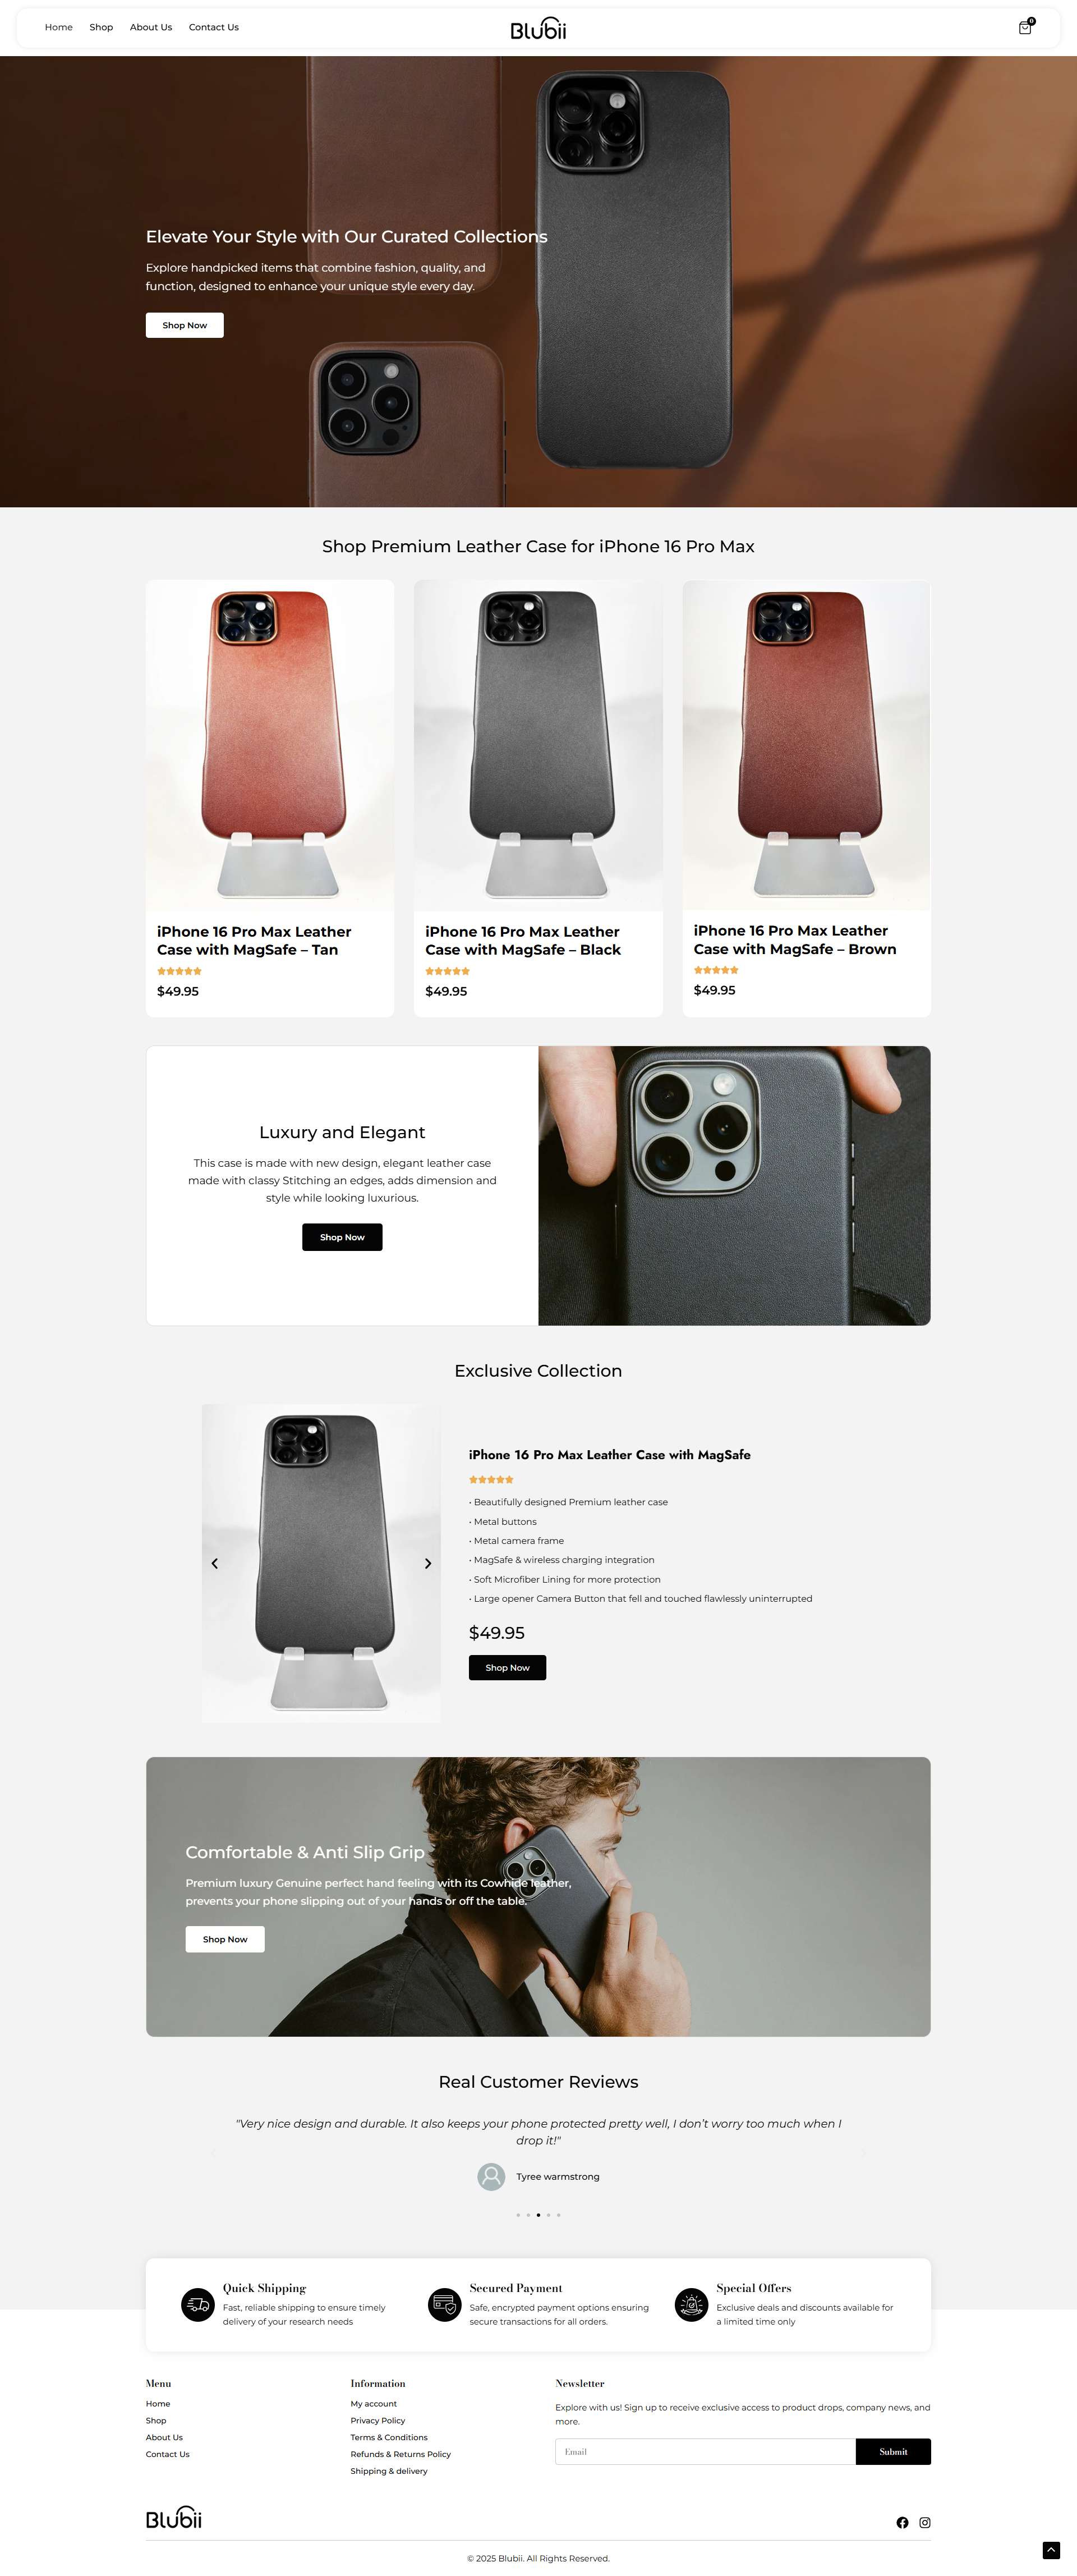Select the last review carousel dot
This screenshot has height=2576, width=1077.
pos(559,2215)
